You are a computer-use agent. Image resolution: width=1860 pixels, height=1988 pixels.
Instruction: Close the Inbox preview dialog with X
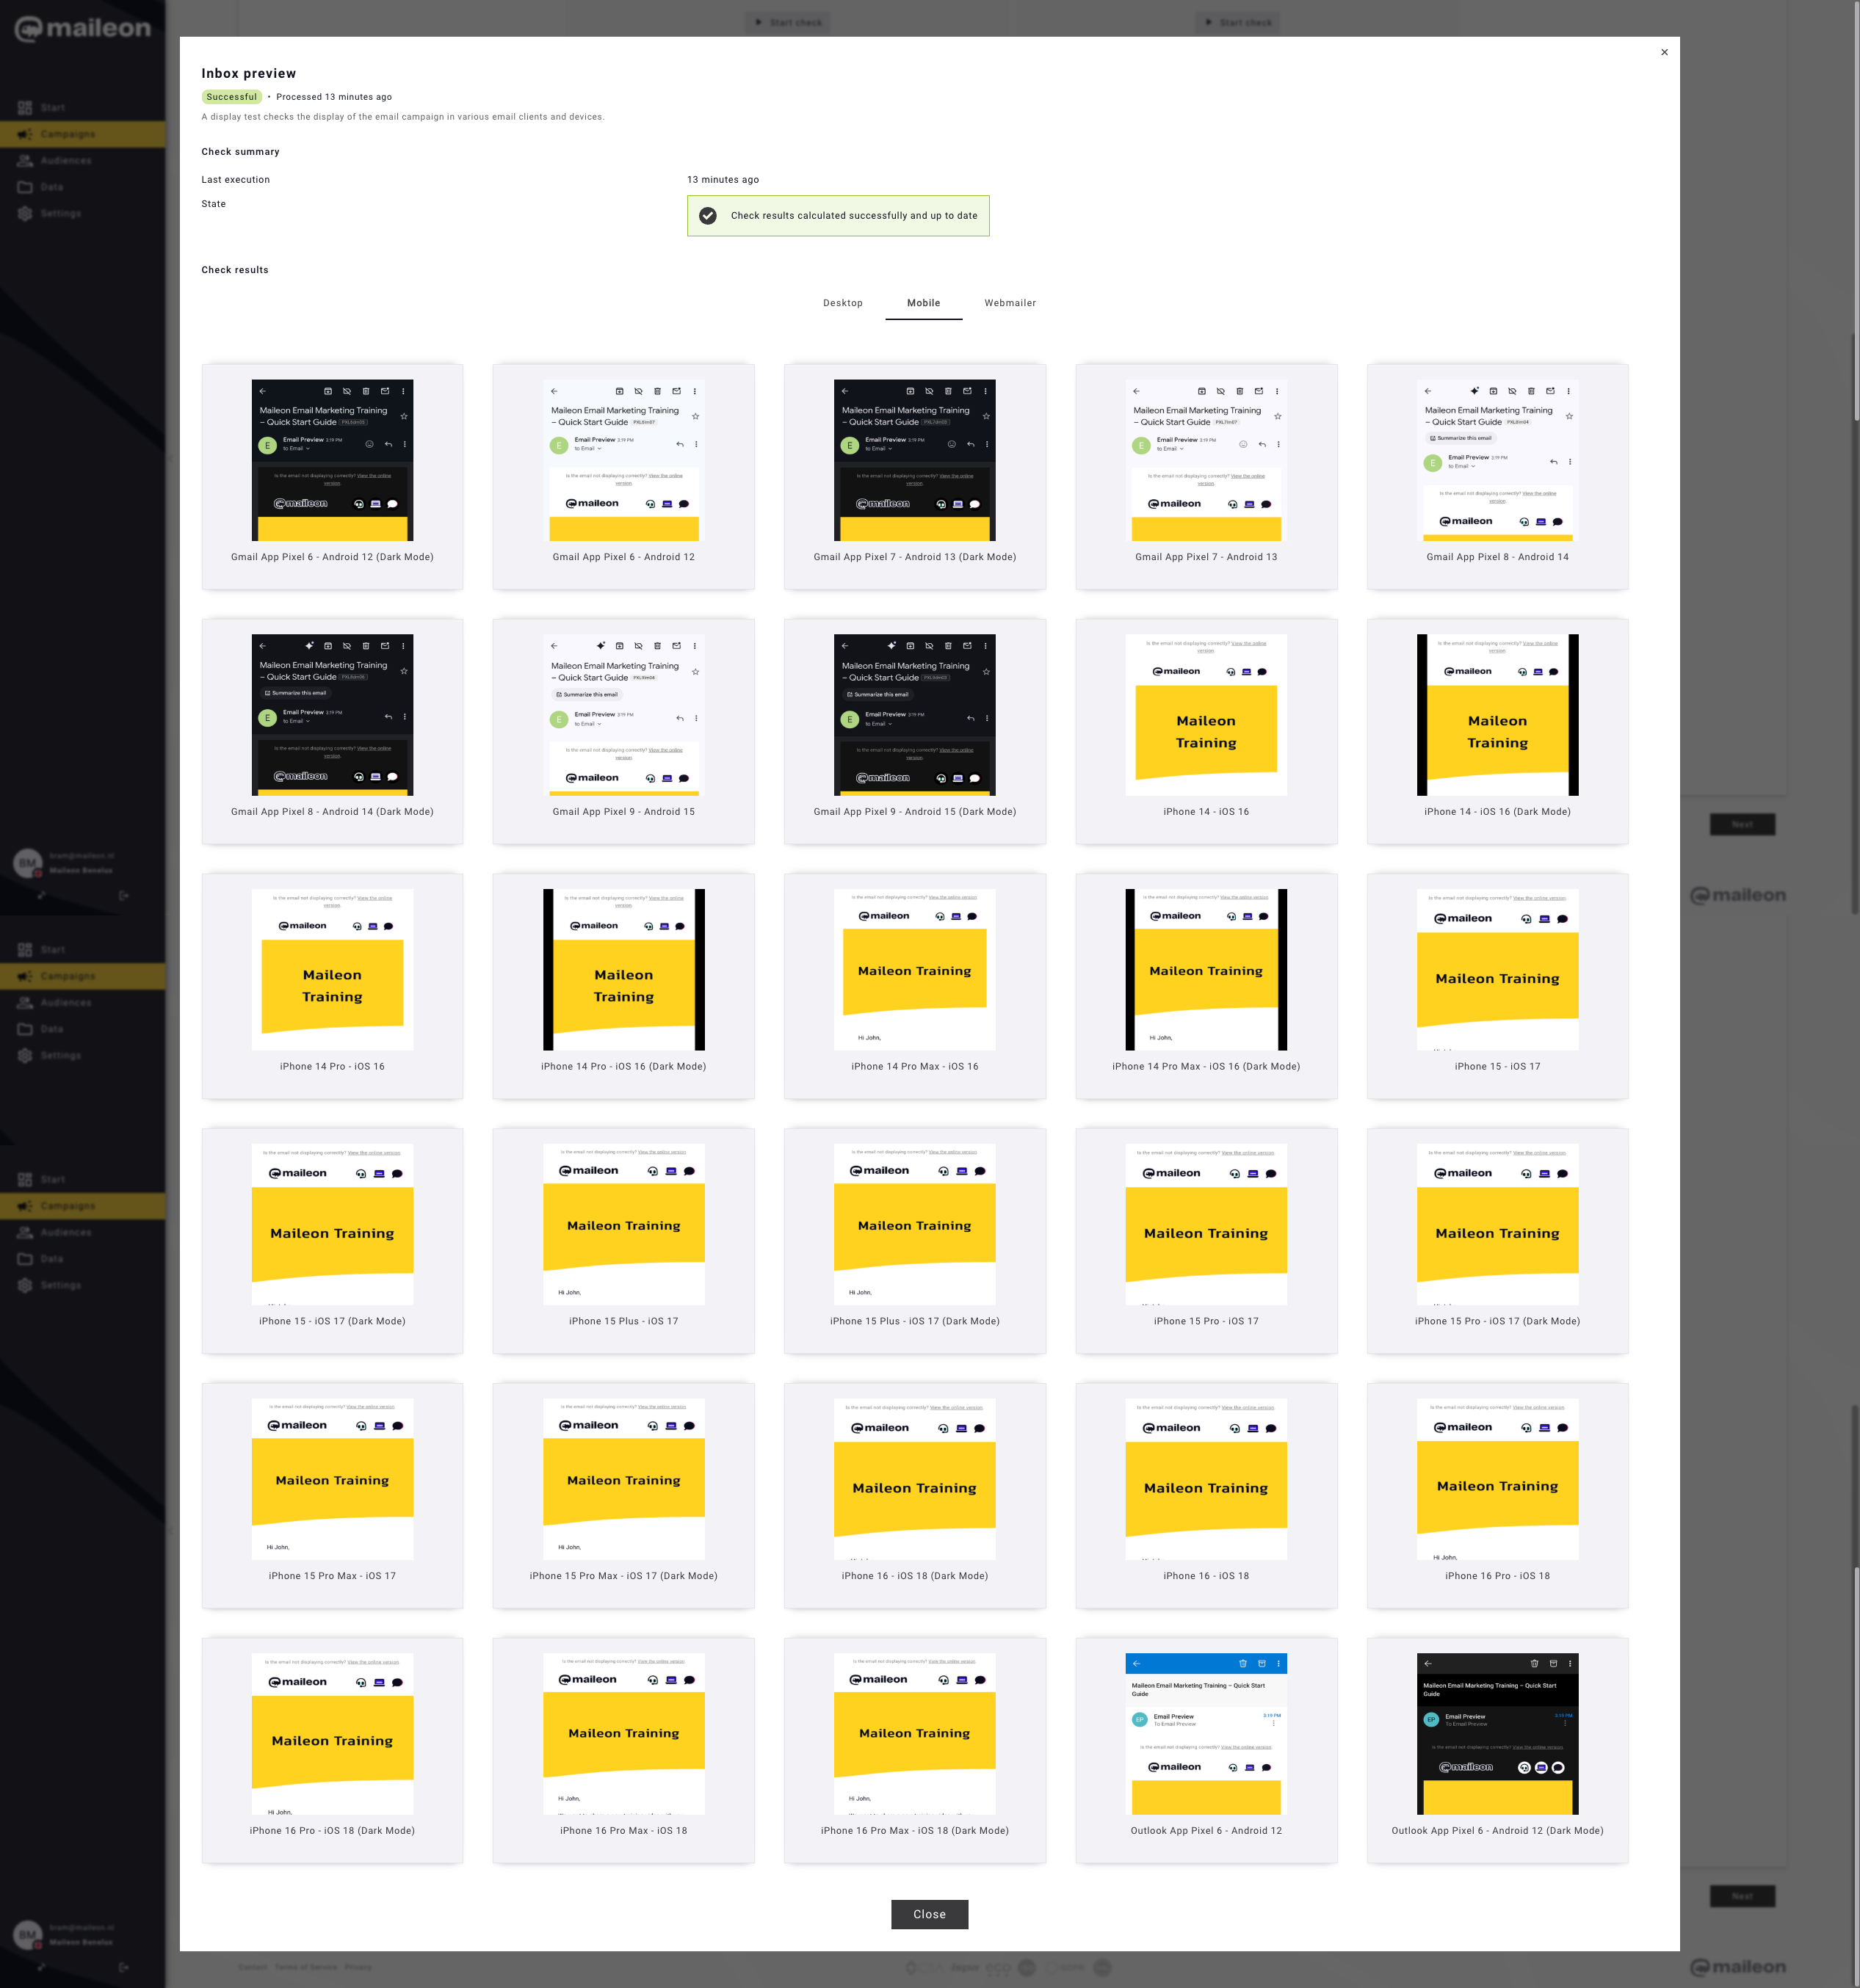pos(1664,52)
